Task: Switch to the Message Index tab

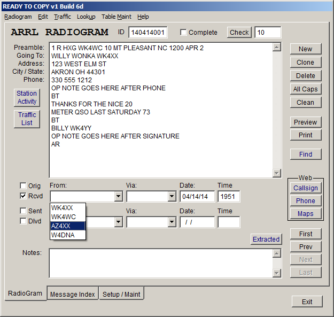Action: click(x=73, y=294)
